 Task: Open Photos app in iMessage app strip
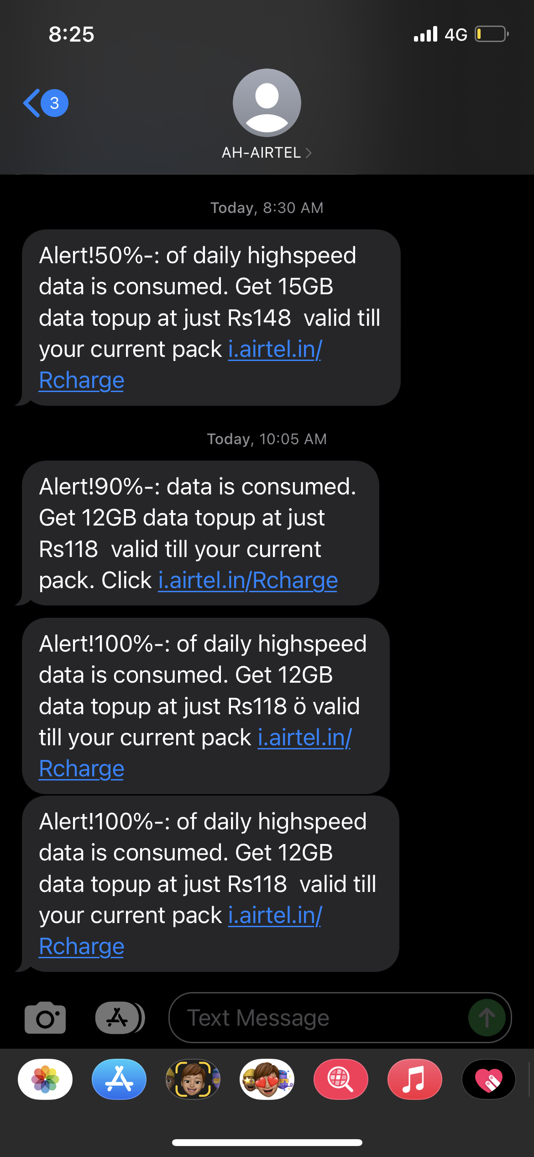pyautogui.click(x=45, y=1079)
